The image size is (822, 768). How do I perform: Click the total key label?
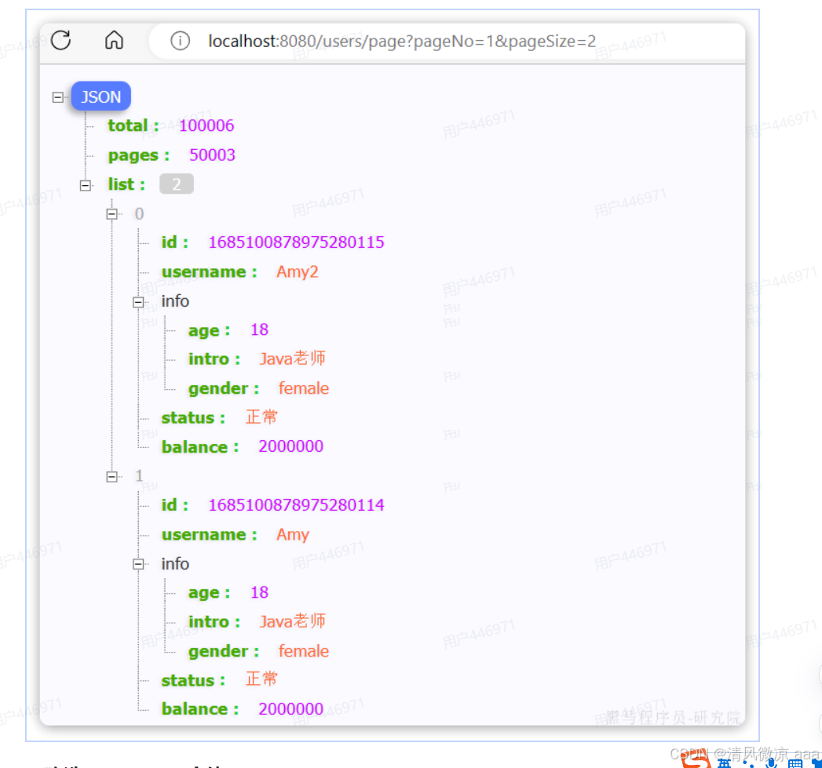133,126
